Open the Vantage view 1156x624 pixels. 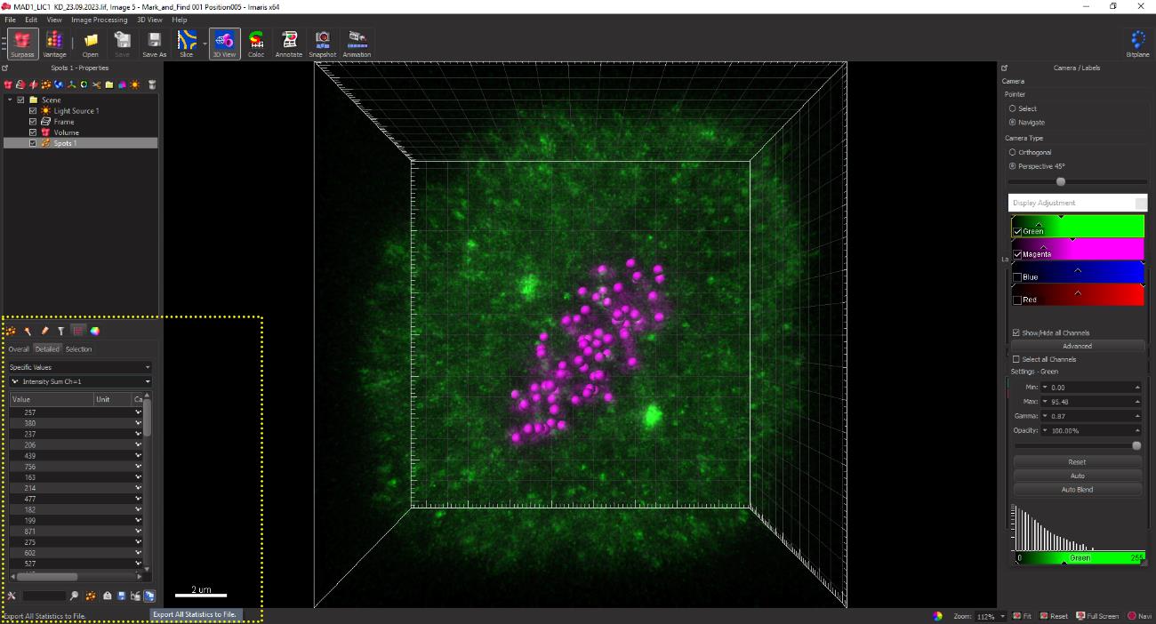[54, 43]
